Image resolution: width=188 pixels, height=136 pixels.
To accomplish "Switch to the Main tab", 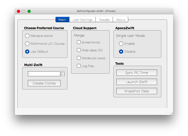I will click(x=62, y=19).
